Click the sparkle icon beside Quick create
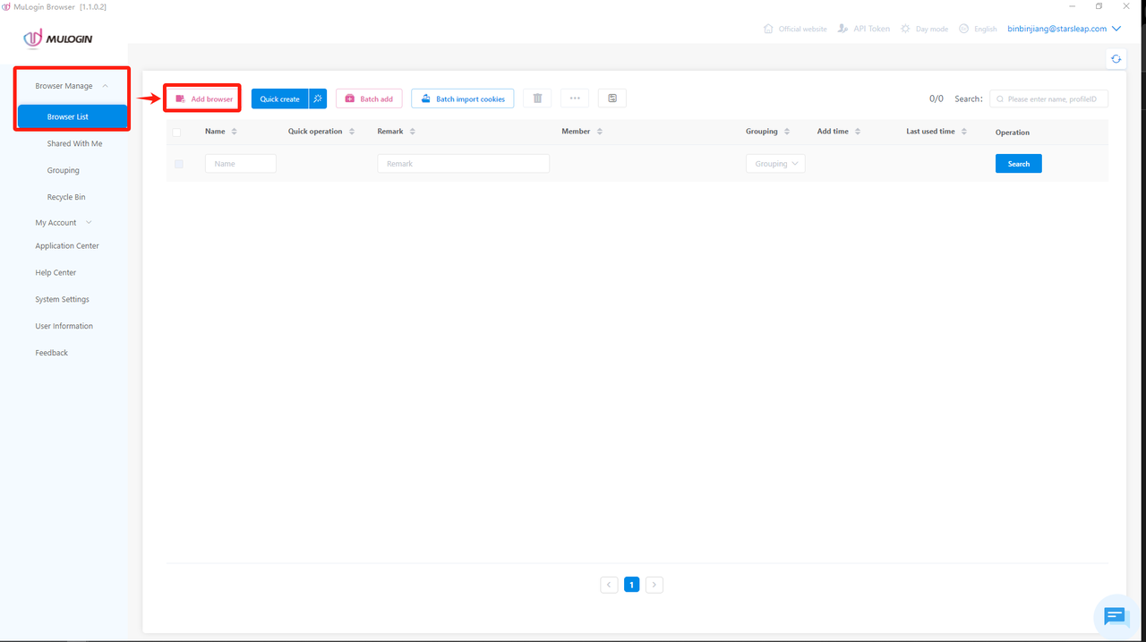The image size is (1146, 642). coord(318,98)
